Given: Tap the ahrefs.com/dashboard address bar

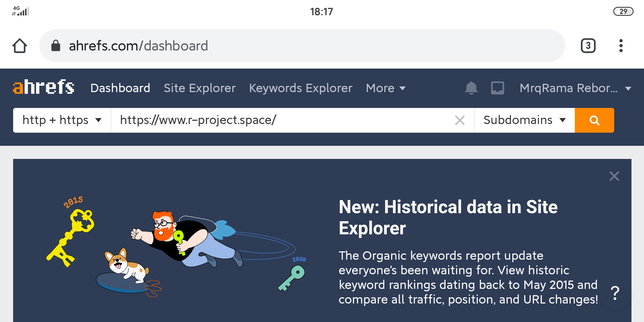Looking at the screenshot, I should (298, 46).
